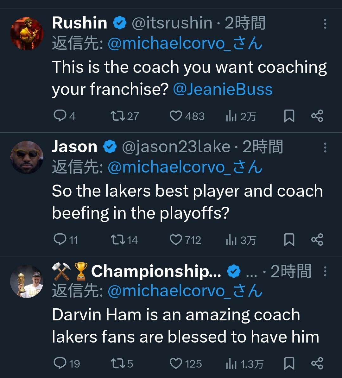Share Rushin's tweet
This screenshot has height=378, width=342.
pyautogui.click(x=317, y=116)
